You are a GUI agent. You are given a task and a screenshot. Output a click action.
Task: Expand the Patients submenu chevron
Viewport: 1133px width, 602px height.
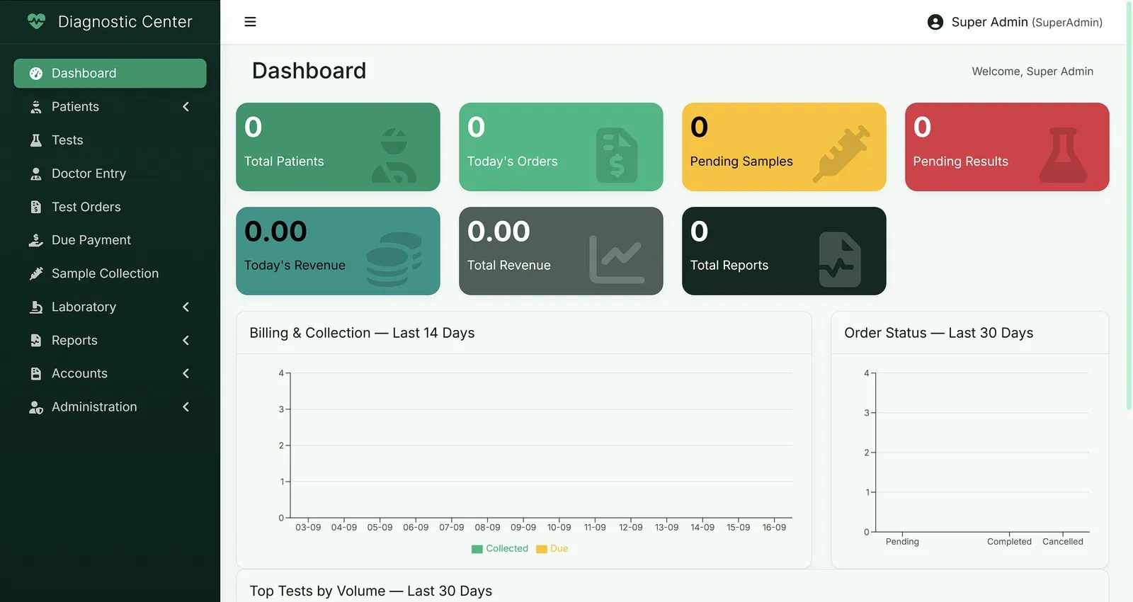tap(186, 107)
